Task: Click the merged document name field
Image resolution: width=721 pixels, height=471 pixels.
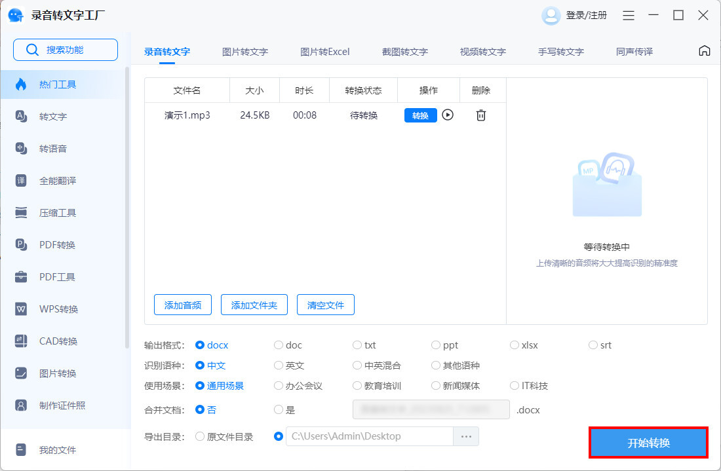Action: [x=431, y=409]
